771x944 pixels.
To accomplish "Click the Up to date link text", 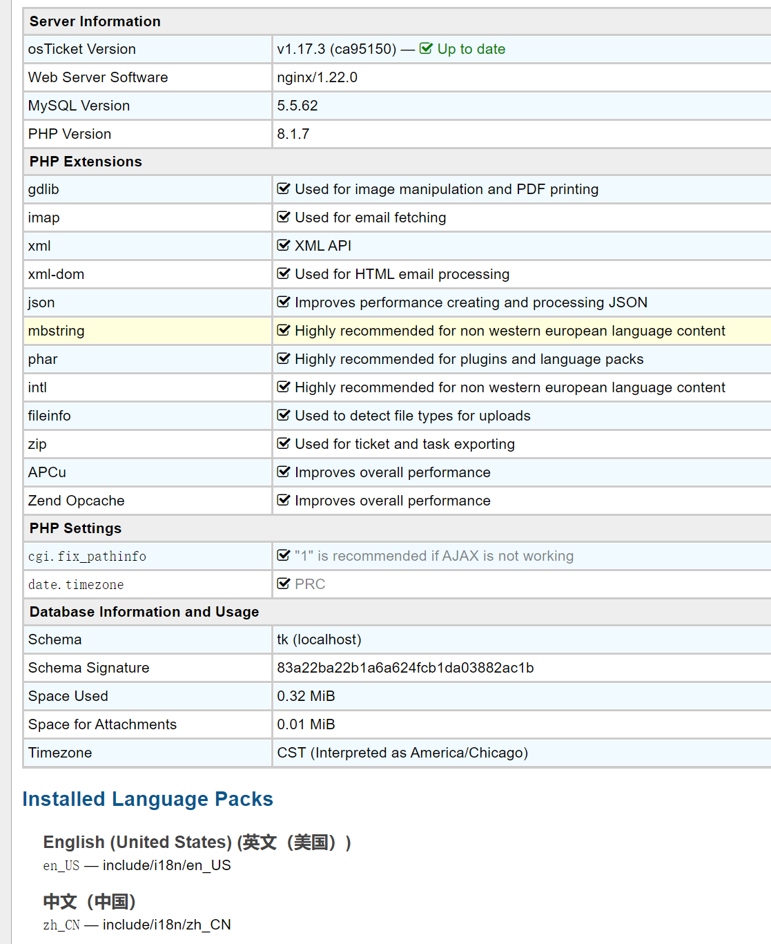I will click(471, 49).
